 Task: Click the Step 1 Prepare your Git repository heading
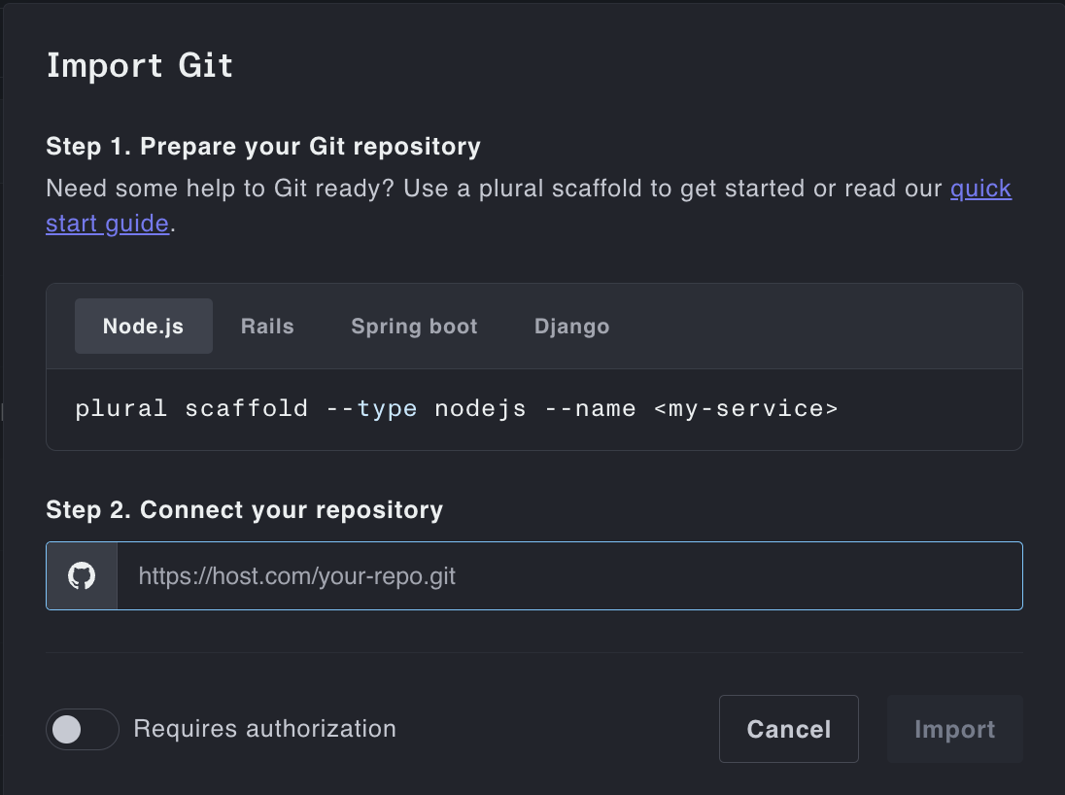[x=263, y=147]
